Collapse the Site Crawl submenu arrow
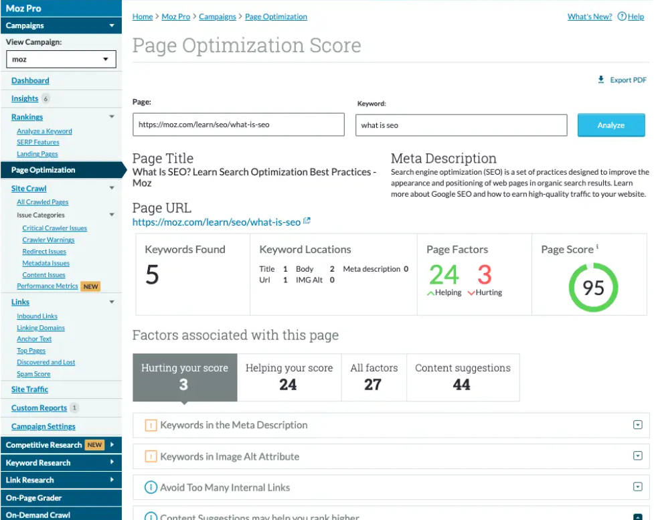This screenshot has width=654, height=520. [x=112, y=188]
